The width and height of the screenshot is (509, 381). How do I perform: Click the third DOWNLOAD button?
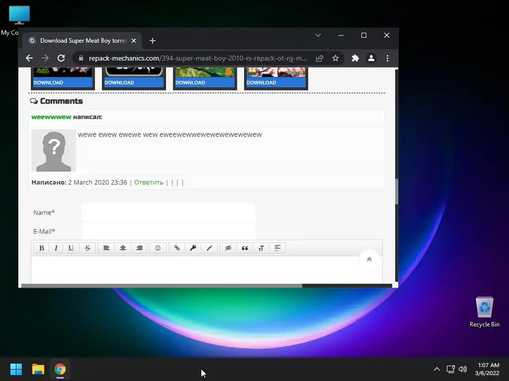coord(204,83)
